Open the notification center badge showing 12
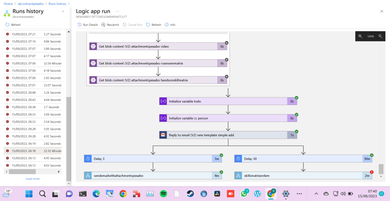390x201 pixels. pos(381,194)
